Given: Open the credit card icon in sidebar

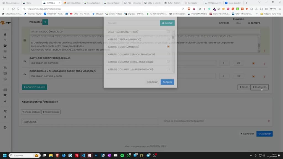Looking at the screenshot, I should [5, 73].
